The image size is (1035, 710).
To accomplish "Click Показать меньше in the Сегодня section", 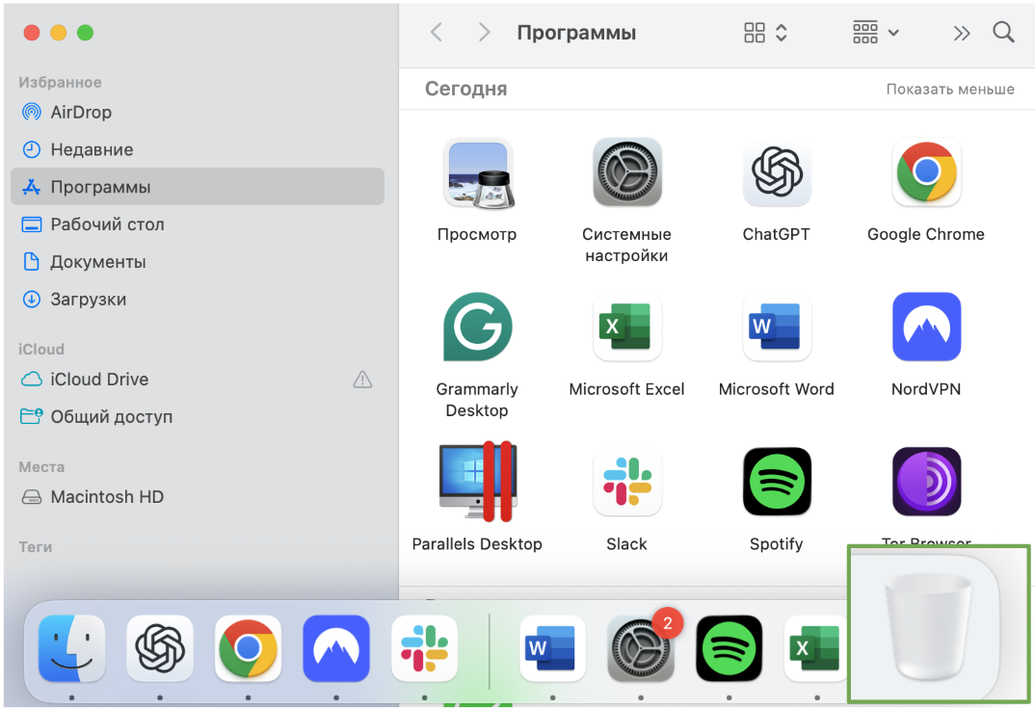I will [x=949, y=89].
